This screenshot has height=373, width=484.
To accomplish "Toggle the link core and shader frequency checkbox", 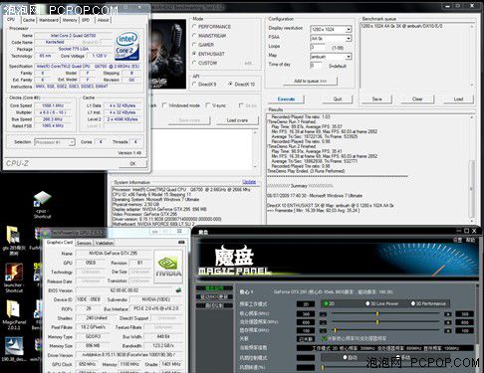I will [x=325, y=338].
